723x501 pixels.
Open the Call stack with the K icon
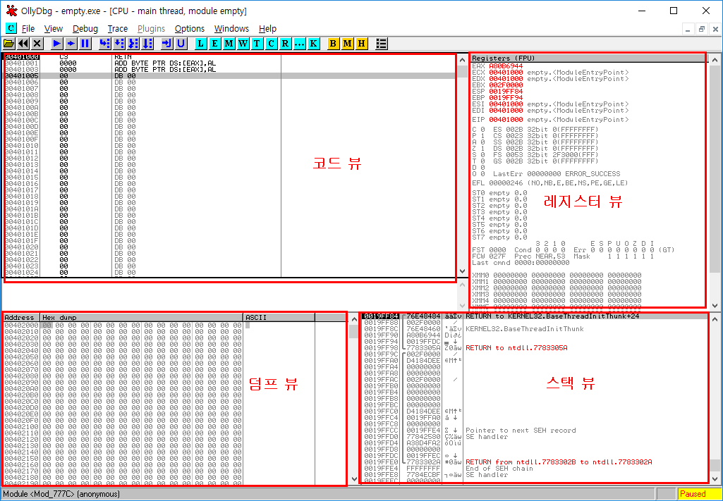pyautogui.click(x=314, y=44)
